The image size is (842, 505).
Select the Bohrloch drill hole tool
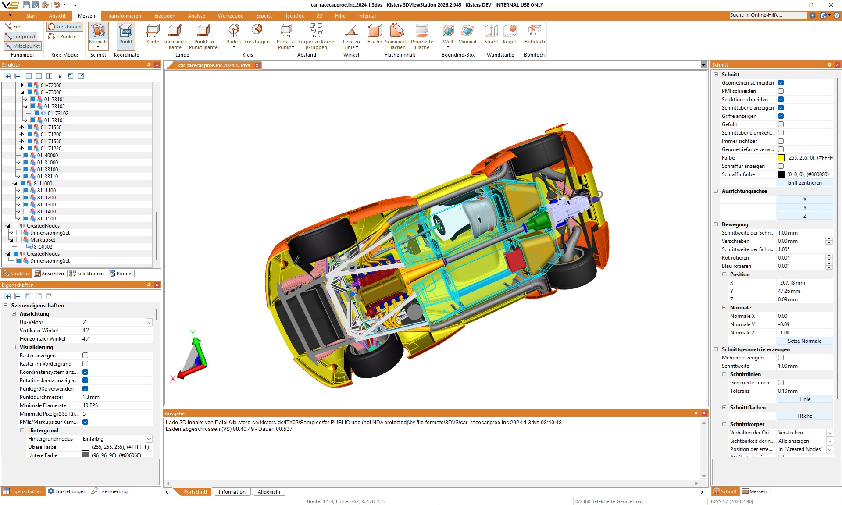tap(535, 34)
